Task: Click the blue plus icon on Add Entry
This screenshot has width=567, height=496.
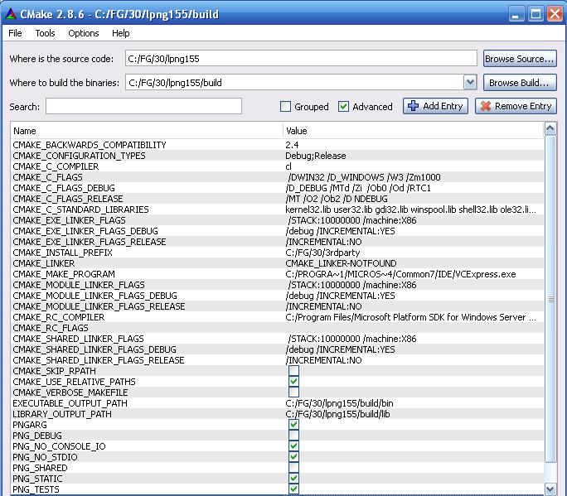Action: (x=413, y=106)
